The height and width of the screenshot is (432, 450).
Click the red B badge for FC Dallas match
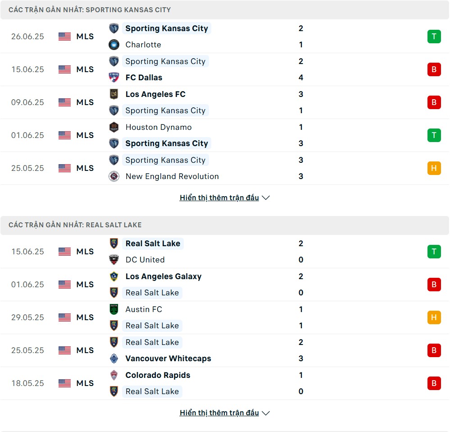coord(434,69)
